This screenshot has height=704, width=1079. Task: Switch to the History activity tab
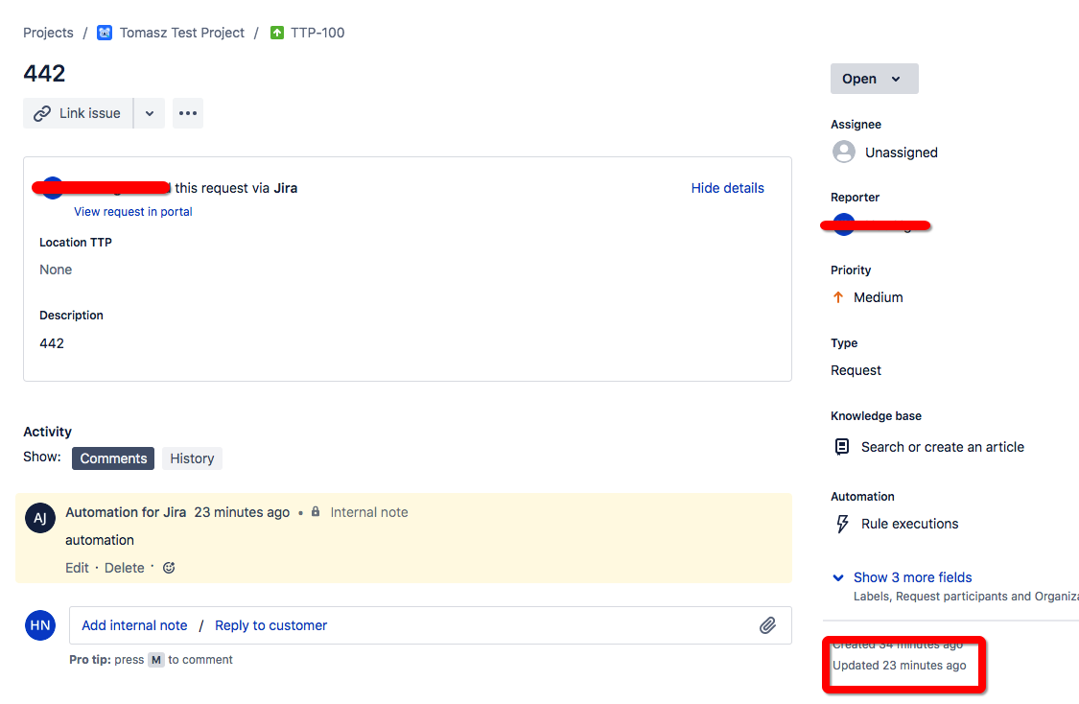coord(192,458)
